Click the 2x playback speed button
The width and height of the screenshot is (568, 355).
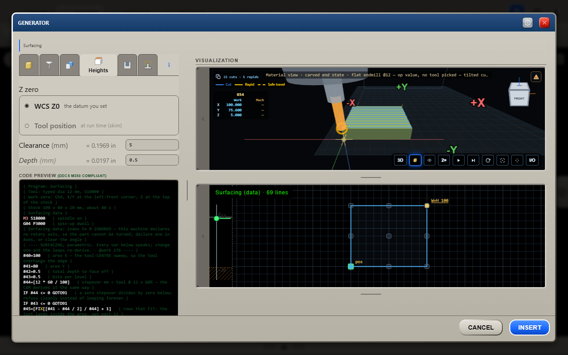(x=444, y=160)
